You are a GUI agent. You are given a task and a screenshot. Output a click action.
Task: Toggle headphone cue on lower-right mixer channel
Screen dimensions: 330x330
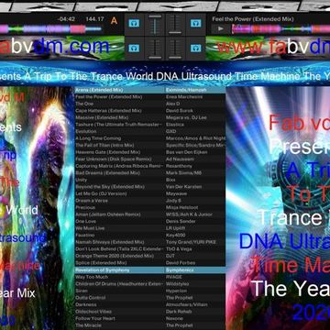[x=196, y=48]
